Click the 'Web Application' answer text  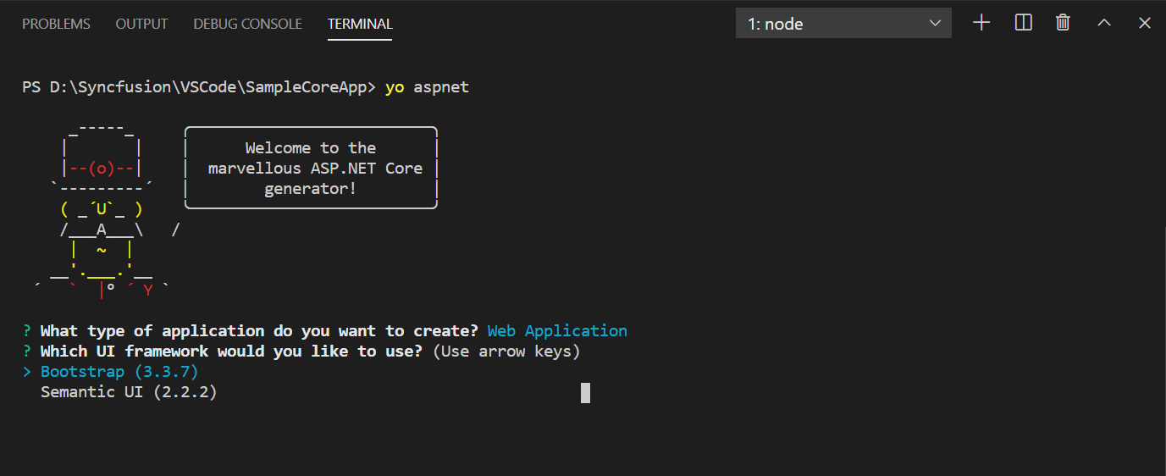(557, 331)
